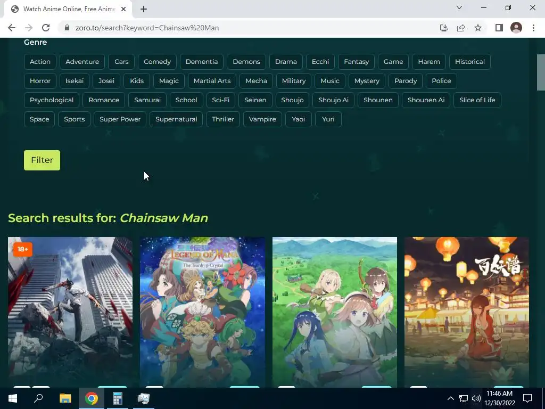Show hidden system tray icons

[x=450, y=398]
